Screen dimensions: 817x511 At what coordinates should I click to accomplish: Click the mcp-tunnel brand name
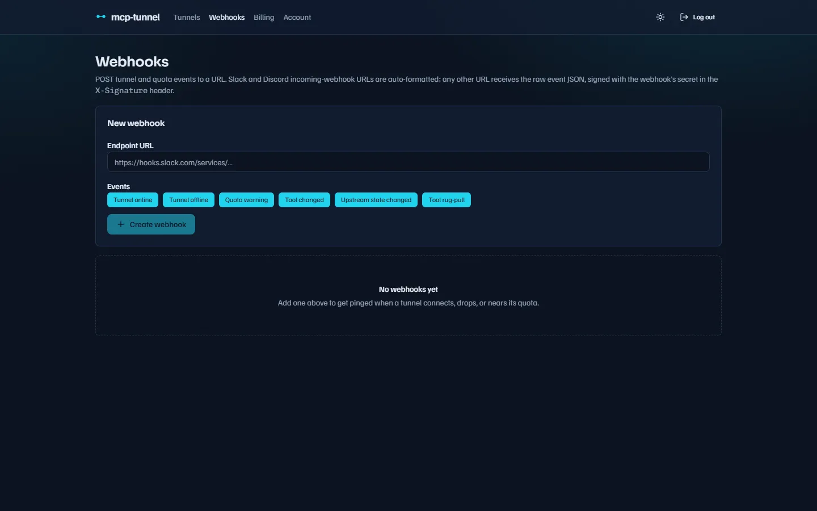135,17
